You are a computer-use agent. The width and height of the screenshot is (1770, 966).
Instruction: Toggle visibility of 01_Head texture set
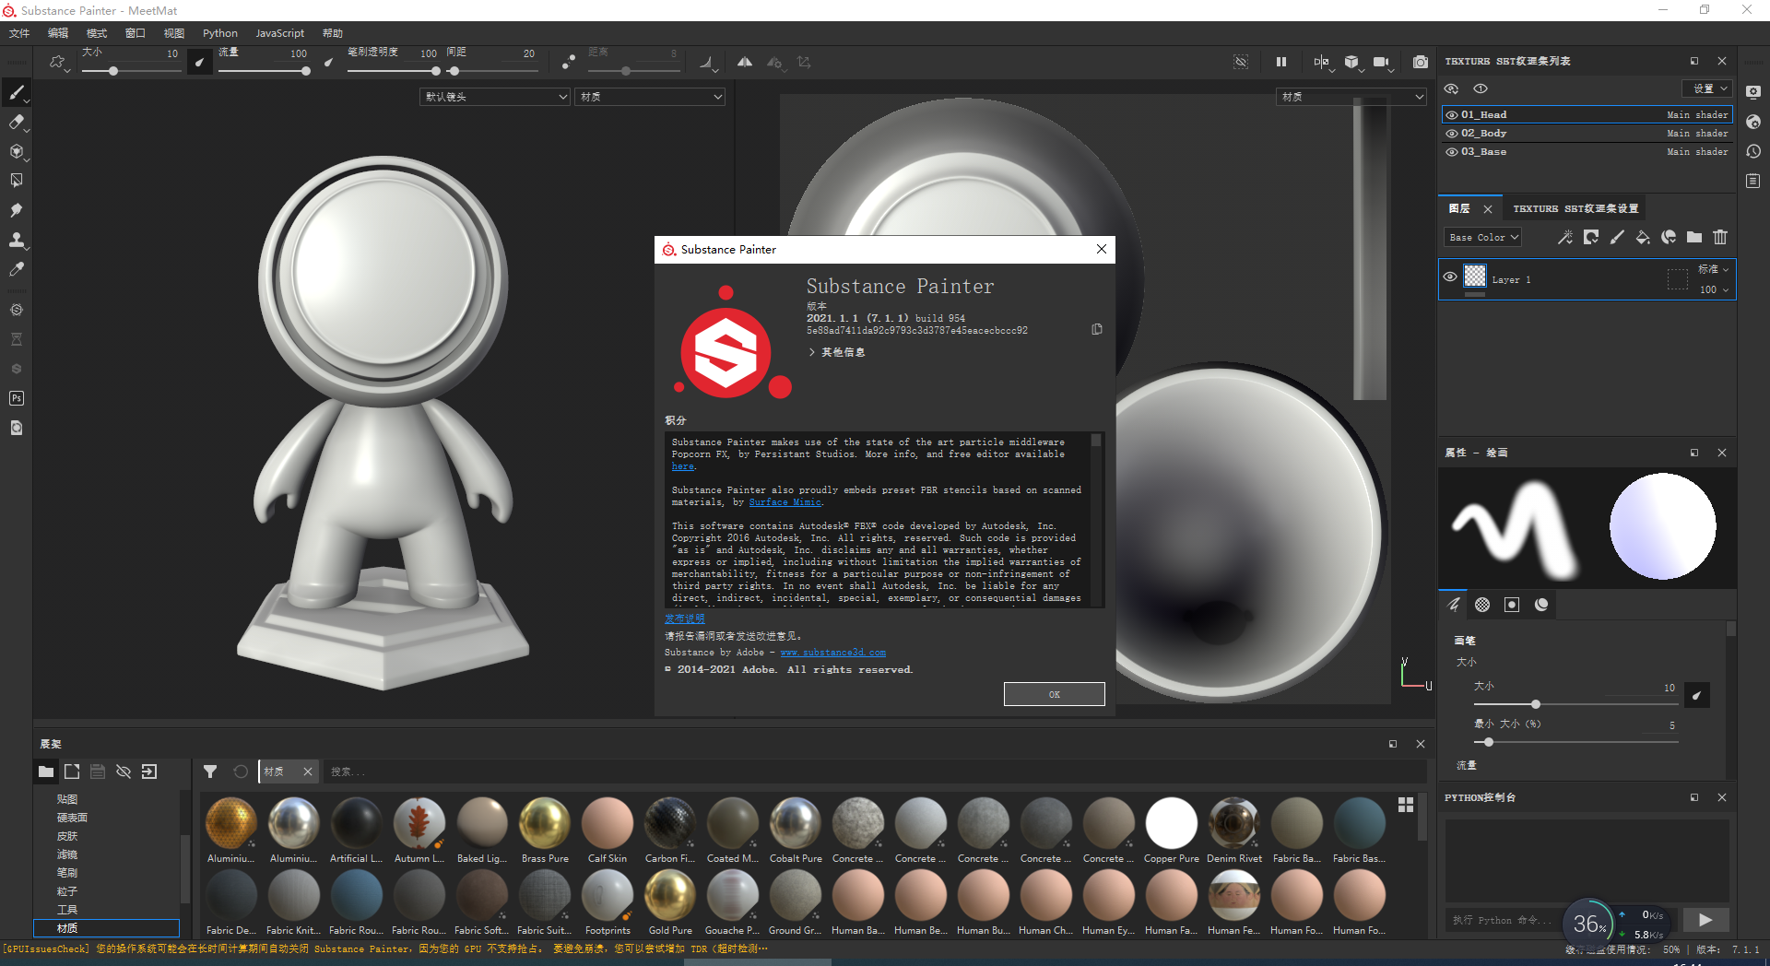(1452, 115)
